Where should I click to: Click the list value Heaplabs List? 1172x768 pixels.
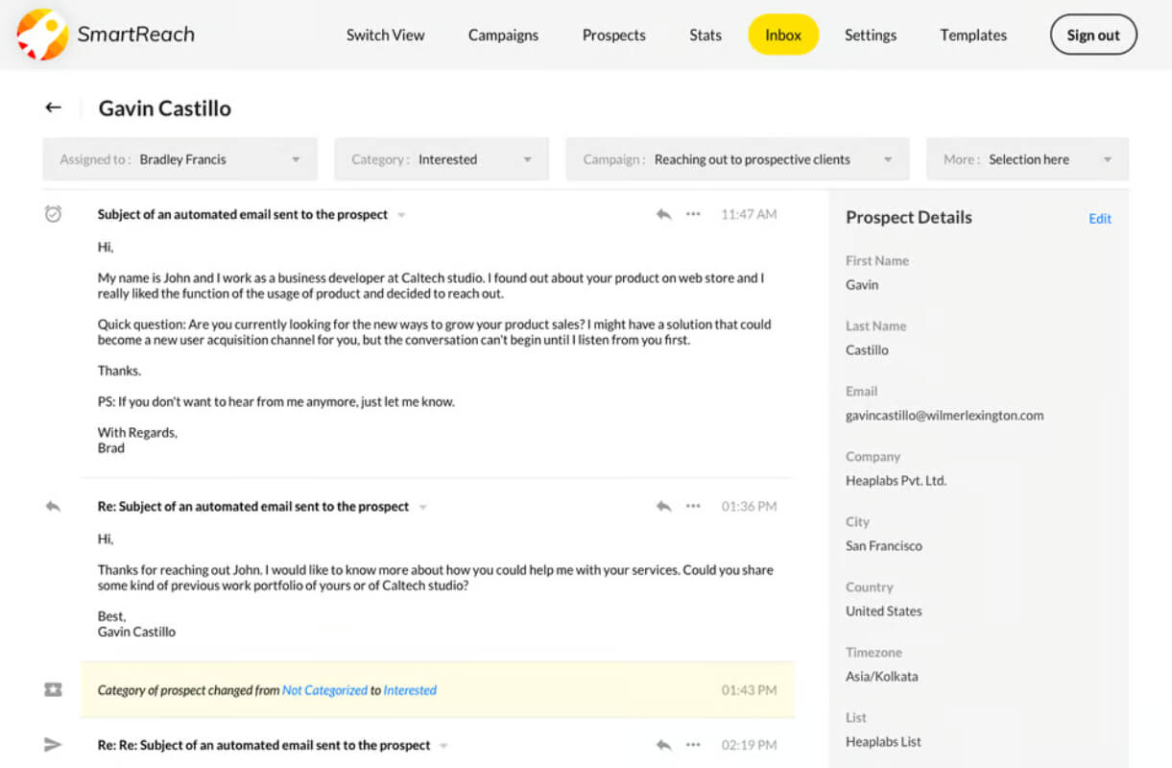pos(883,742)
